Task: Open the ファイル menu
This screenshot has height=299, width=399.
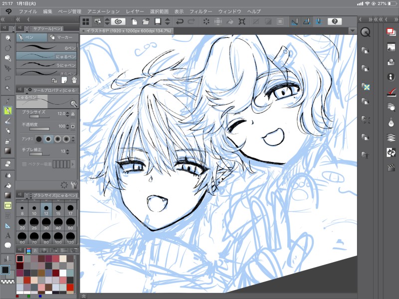Action: (28, 11)
